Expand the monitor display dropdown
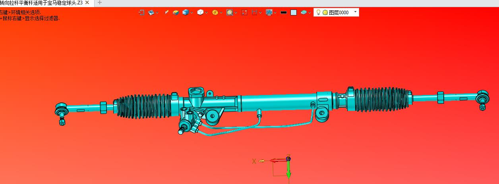Viewport: 499px width, 184px height. point(275,13)
